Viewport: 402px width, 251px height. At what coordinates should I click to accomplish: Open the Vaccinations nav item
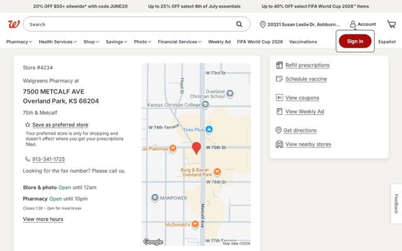303,42
